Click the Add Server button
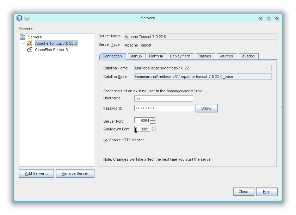 point(36,173)
